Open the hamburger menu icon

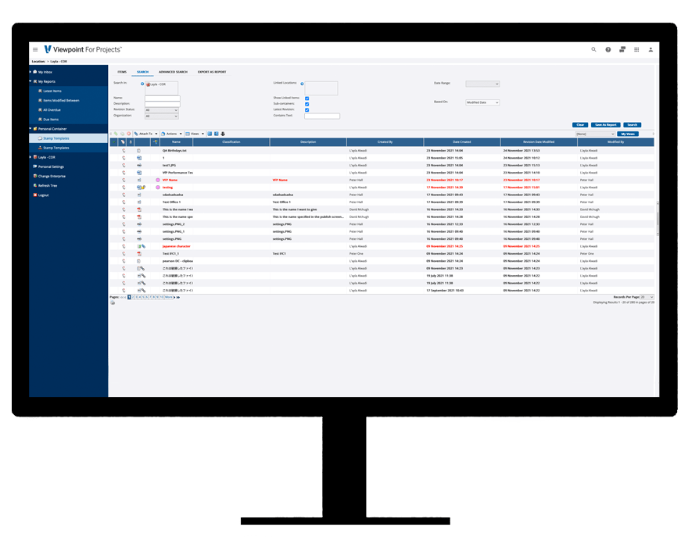[35, 49]
